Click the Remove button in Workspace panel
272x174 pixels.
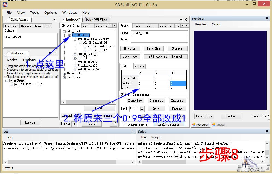pos(30,122)
